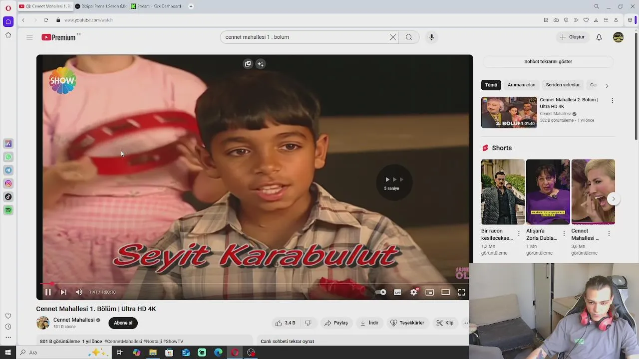
Task: Open the Bir racon kesilecekse short
Action: (x=503, y=192)
